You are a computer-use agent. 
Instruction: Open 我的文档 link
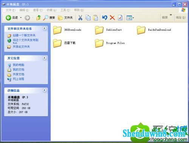19,70
